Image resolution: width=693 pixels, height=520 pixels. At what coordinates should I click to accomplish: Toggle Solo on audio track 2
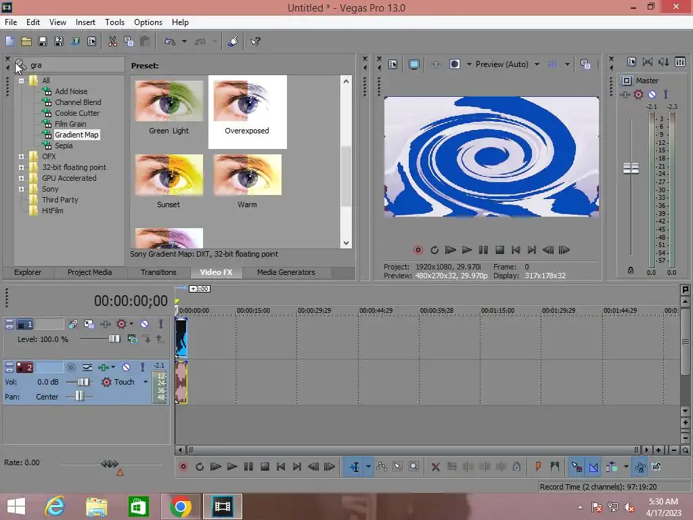click(142, 368)
